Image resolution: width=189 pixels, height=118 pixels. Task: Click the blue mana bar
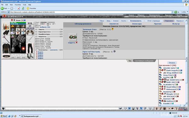[18, 24]
